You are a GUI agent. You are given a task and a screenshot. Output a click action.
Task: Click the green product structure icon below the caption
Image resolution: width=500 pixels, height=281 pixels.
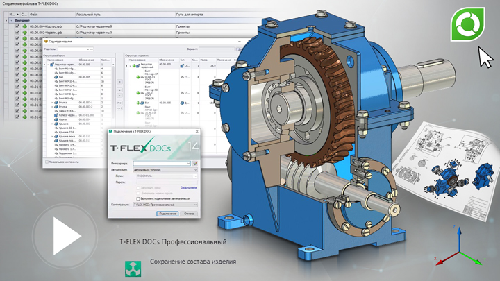[x=133, y=269]
